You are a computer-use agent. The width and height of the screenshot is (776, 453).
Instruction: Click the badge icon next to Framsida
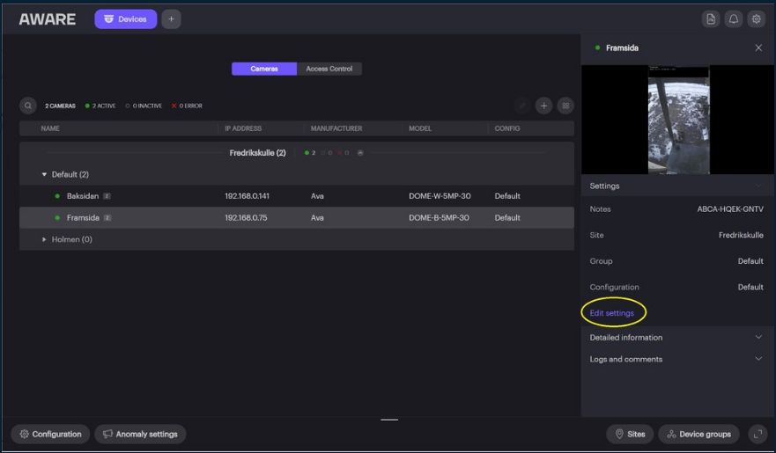107,218
